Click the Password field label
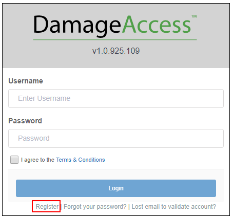 coord(25,121)
